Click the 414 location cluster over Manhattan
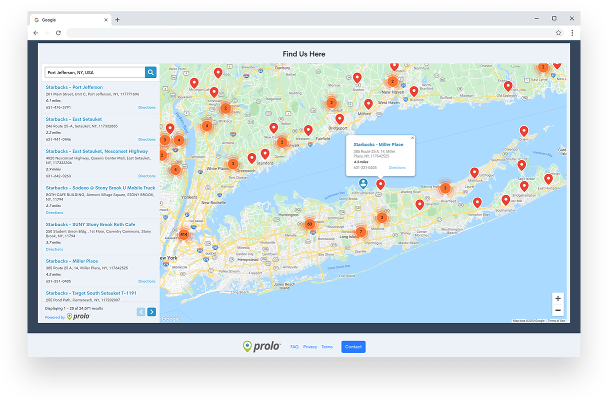Screen dimensions: 608x401 [x=183, y=233]
